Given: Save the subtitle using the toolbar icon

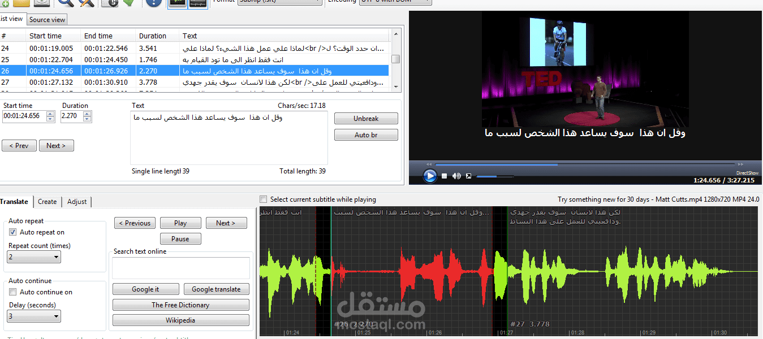Looking at the screenshot, I should [x=41, y=4].
